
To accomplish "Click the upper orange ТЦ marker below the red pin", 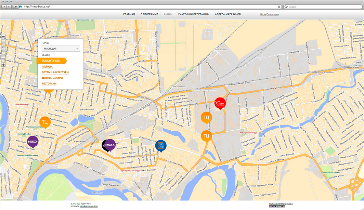I will (x=206, y=117).
